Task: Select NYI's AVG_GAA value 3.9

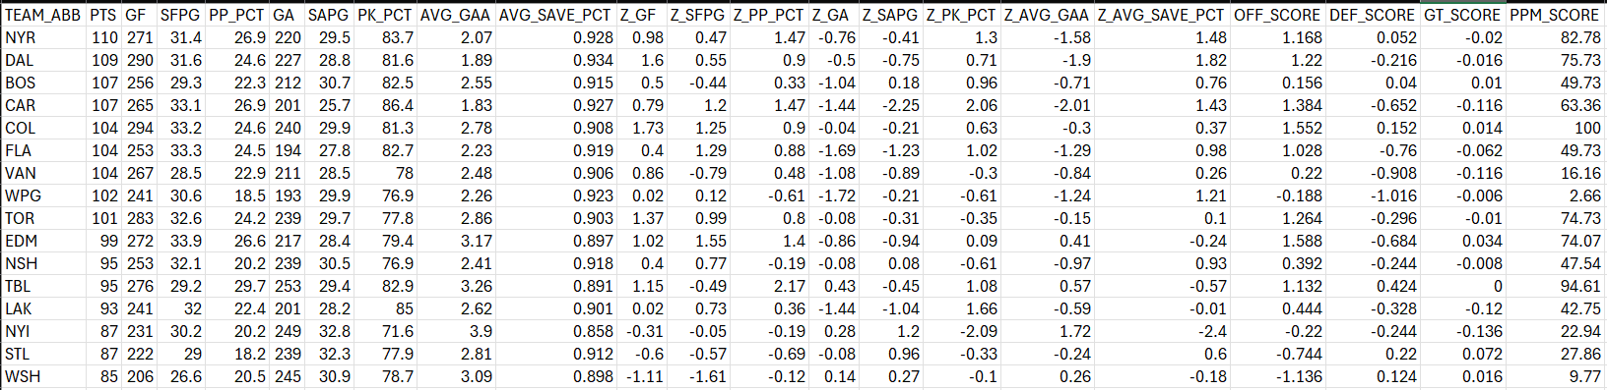Action: click(456, 331)
